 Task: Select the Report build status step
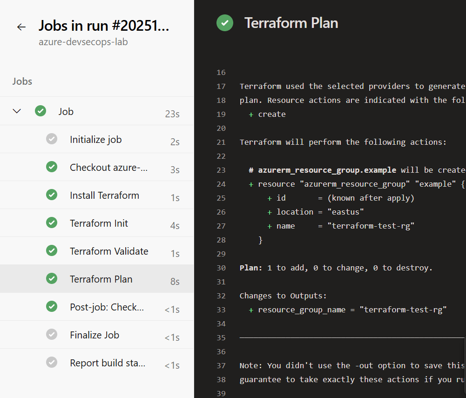point(108,363)
